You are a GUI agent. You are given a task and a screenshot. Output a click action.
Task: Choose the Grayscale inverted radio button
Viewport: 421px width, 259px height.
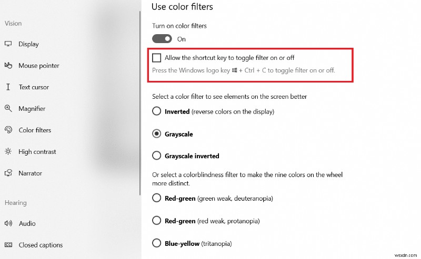click(156, 156)
